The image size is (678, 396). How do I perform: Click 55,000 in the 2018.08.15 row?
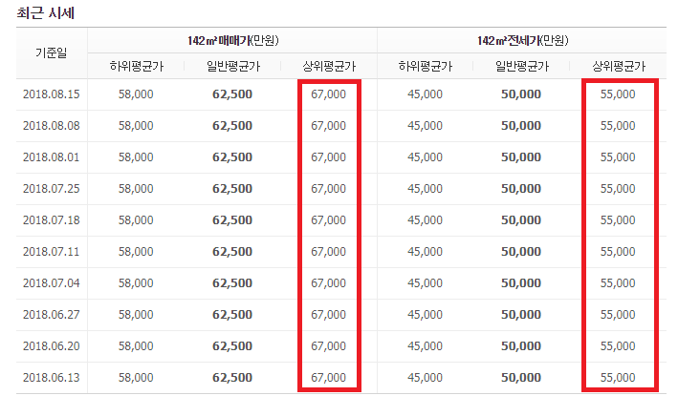click(x=618, y=94)
